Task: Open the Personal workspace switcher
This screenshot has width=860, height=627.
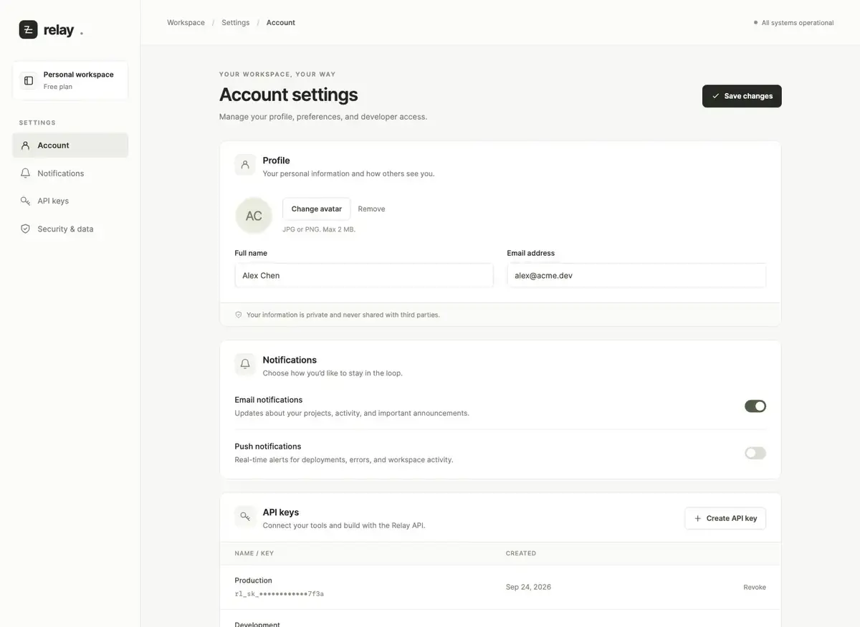Action: tap(70, 80)
